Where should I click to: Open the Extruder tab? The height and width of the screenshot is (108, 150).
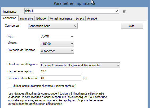coord(42,18)
